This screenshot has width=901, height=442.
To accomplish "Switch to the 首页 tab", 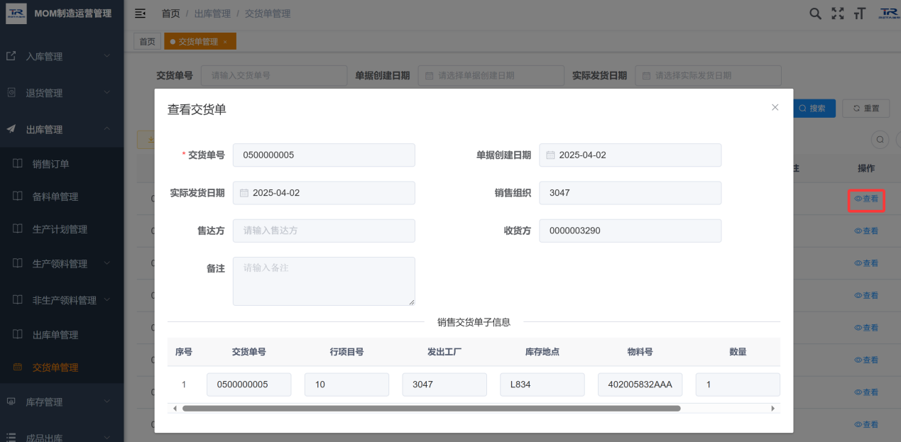I will [147, 42].
